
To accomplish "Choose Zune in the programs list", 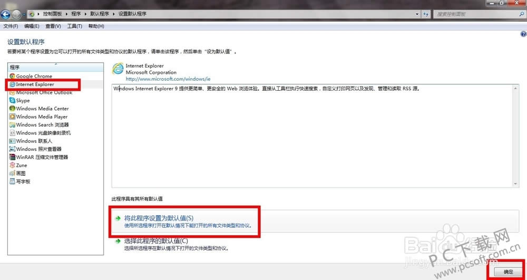I will (x=21, y=166).
